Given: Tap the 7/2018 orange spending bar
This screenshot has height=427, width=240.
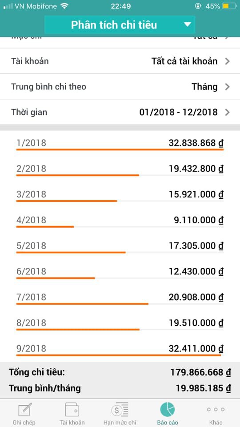Looking at the screenshot, I should (x=82, y=304).
